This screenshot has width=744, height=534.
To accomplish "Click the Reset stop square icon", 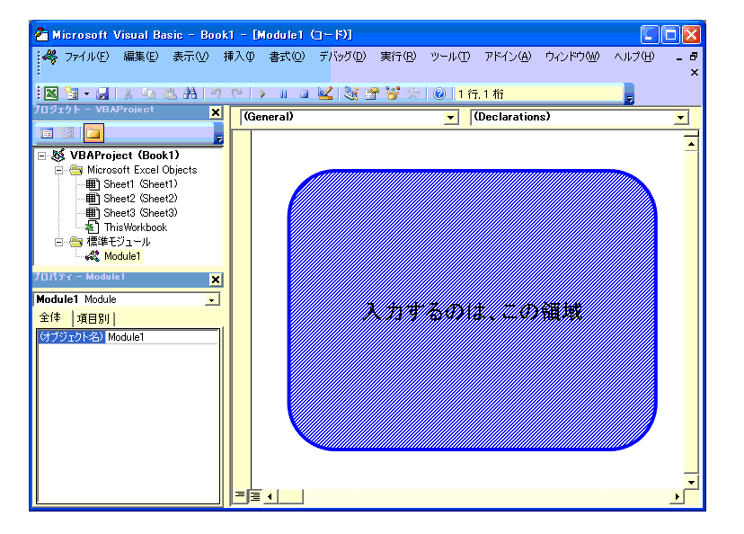I will tap(304, 93).
